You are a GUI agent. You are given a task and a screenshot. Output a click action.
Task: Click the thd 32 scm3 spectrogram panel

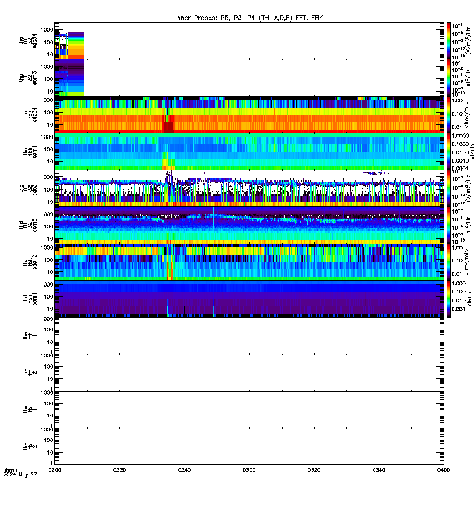(x=249, y=225)
